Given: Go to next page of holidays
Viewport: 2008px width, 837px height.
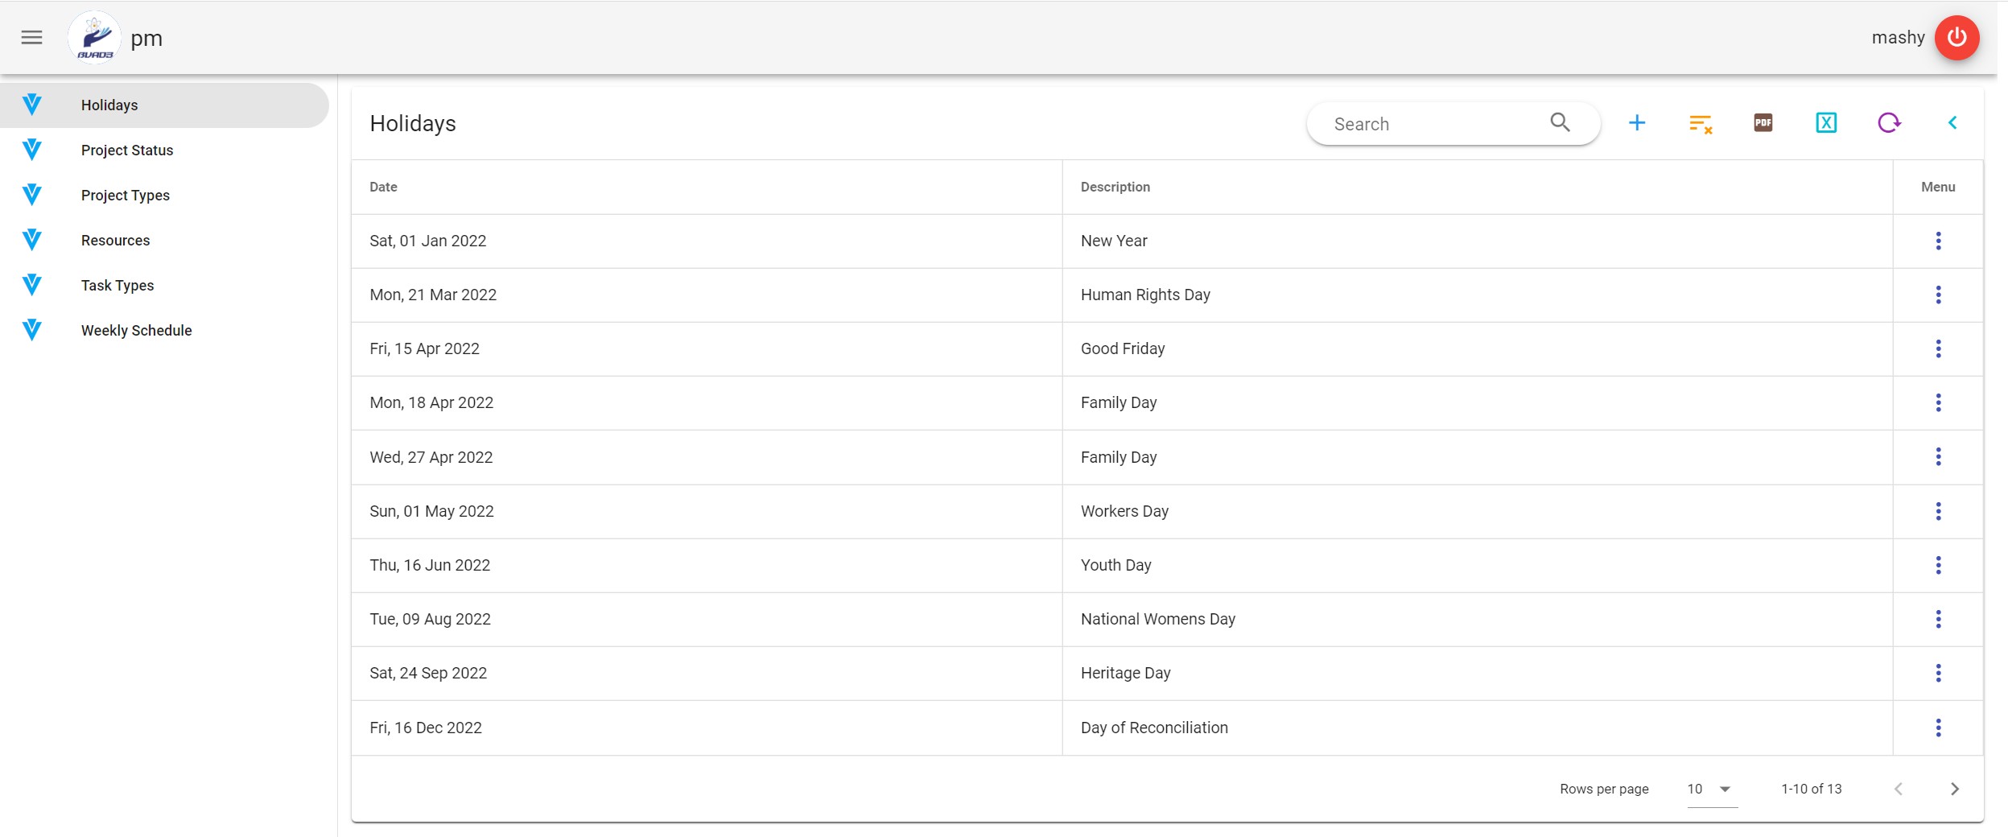Looking at the screenshot, I should [x=1954, y=789].
